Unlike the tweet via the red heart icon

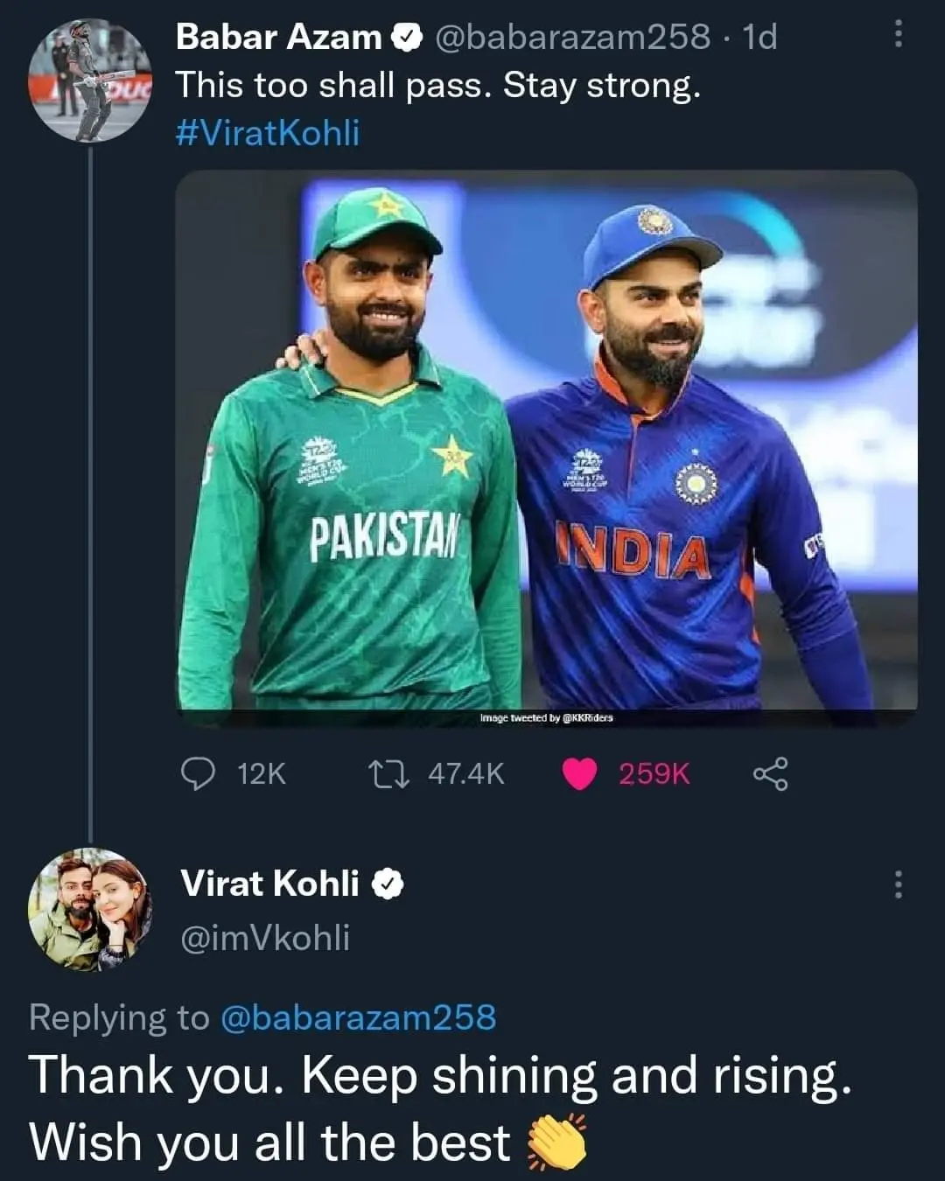(x=581, y=772)
